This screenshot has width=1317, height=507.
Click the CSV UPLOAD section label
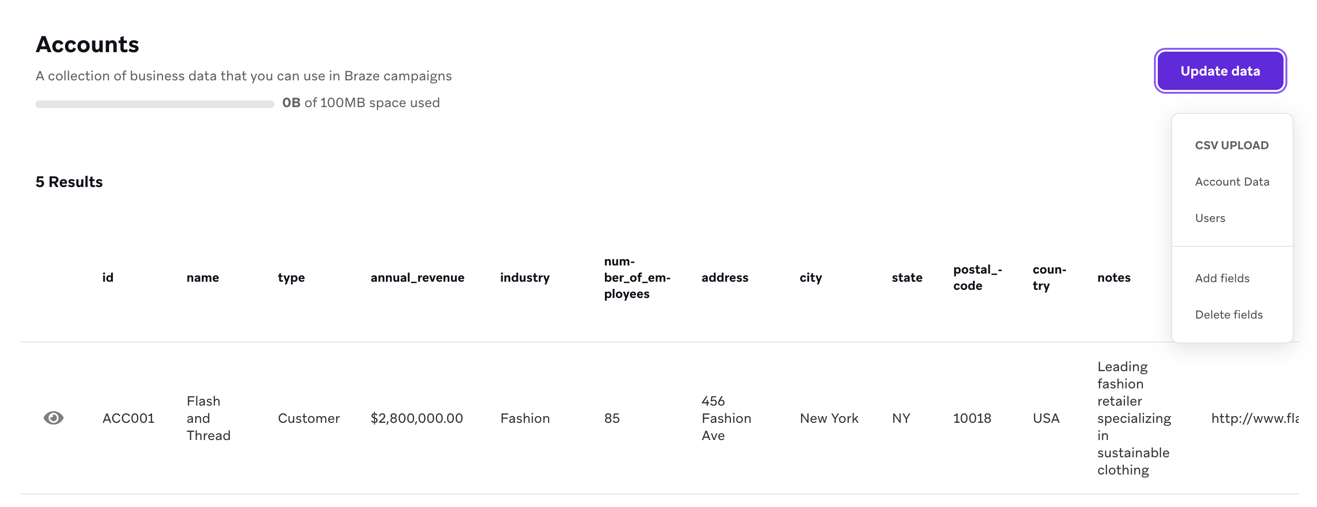pos(1231,145)
